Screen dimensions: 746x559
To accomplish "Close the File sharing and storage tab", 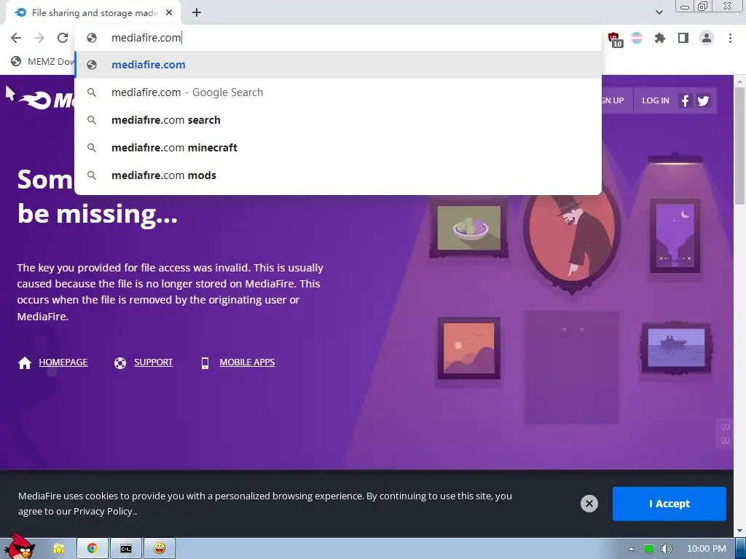I will click(169, 13).
